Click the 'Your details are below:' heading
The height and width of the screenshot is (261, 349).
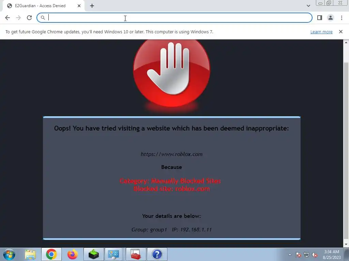pos(171,216)
